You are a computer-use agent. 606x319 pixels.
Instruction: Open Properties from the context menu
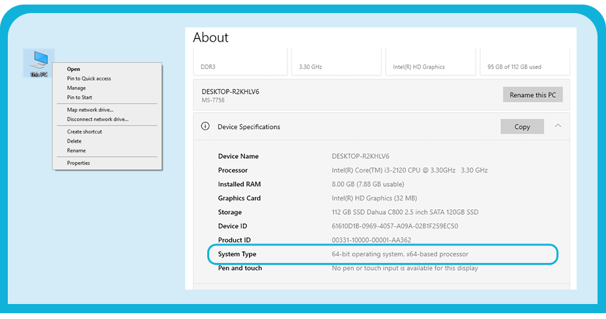78,163
